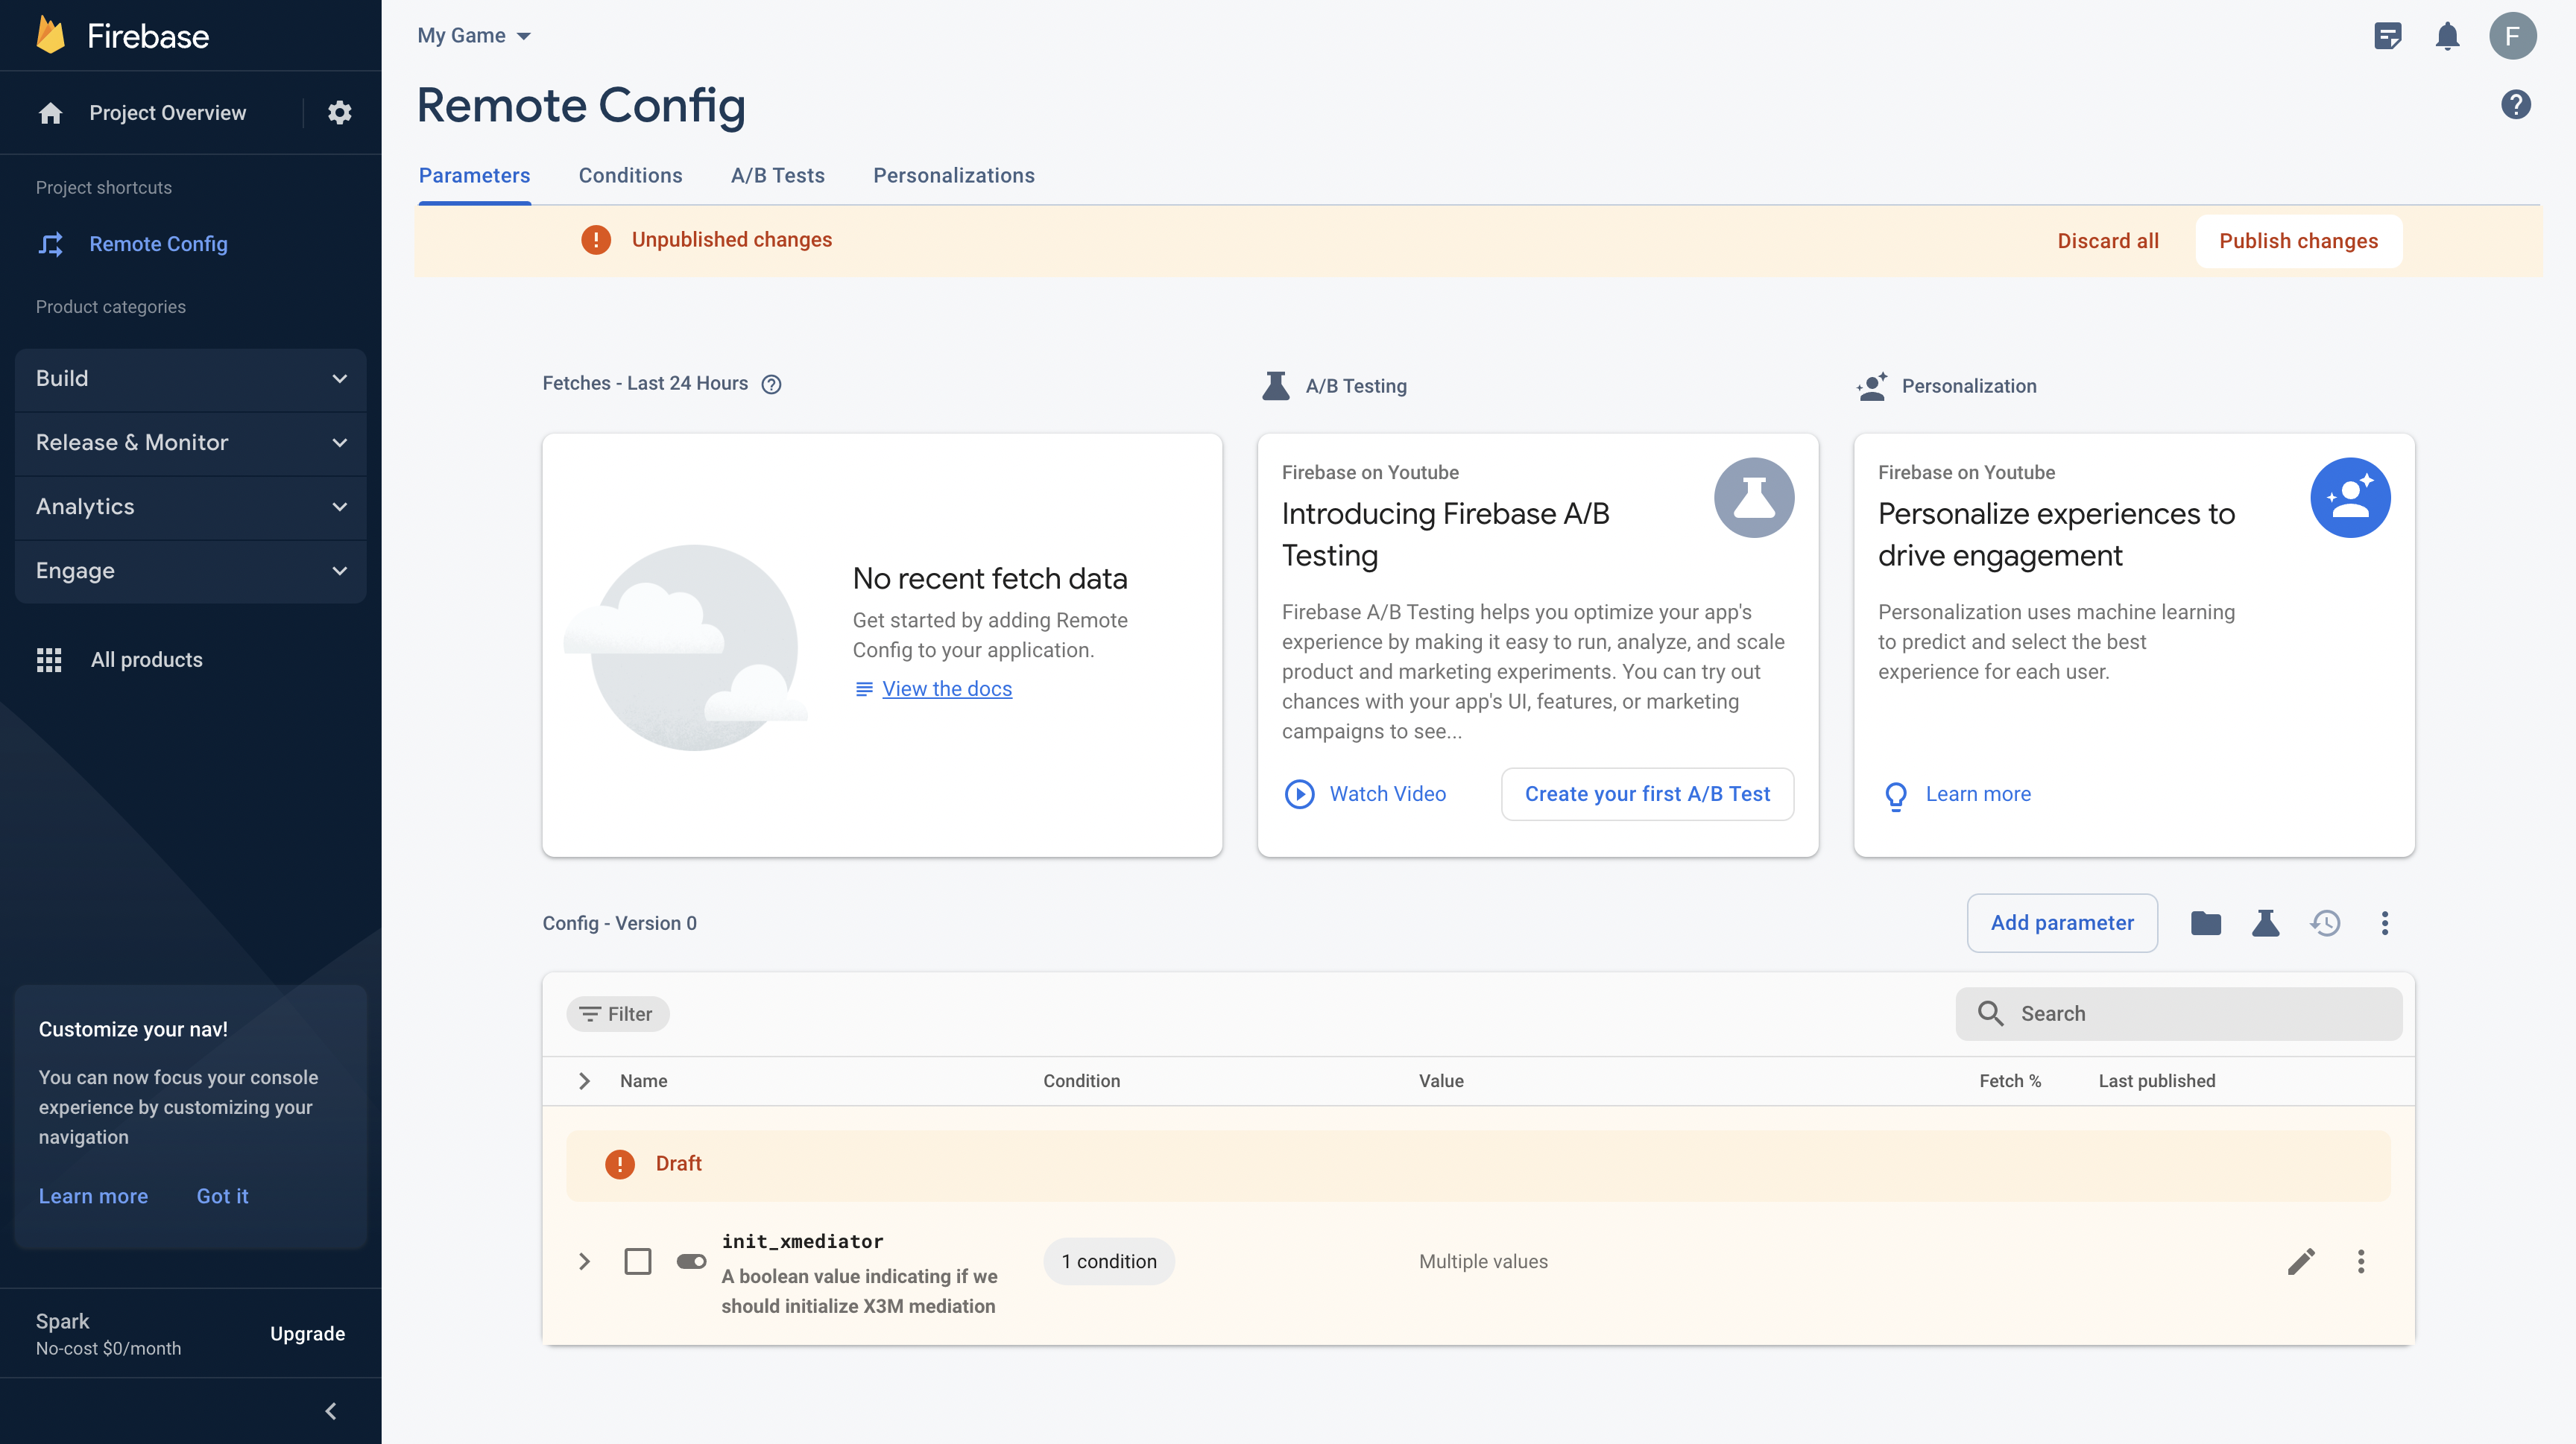Click the personalization card round icon
2576x1444 pixels.
coord(2350,498)
